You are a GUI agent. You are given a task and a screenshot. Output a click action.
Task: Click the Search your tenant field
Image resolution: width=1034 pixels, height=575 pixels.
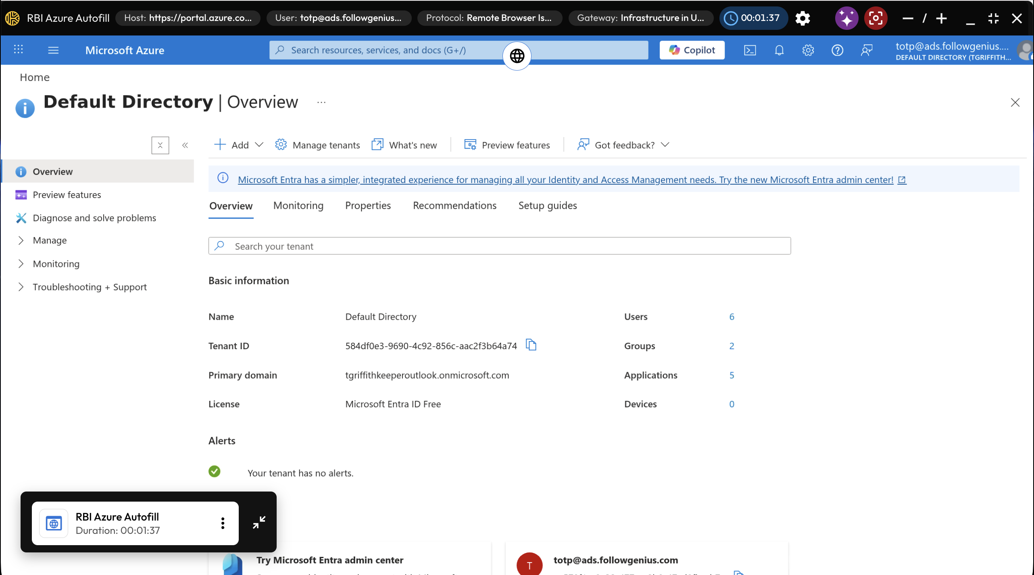pos(499,246)
